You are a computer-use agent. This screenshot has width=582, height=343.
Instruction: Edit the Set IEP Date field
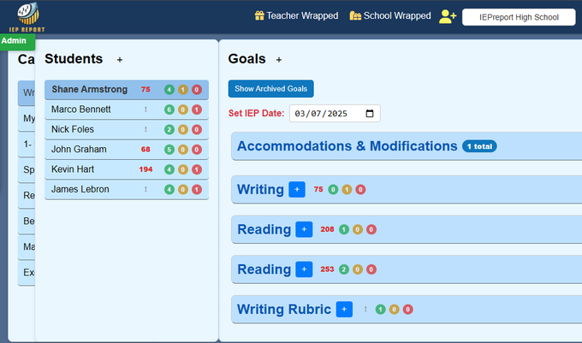click(x=335, y=114)
